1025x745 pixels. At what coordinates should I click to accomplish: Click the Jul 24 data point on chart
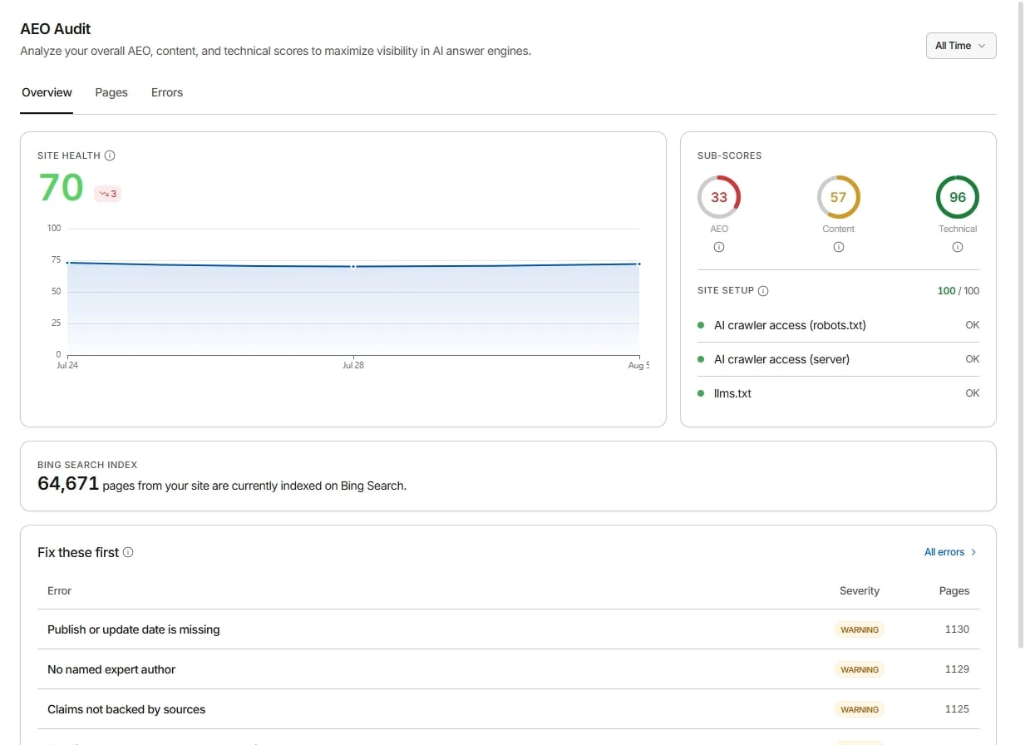click(x=67, y=263)
